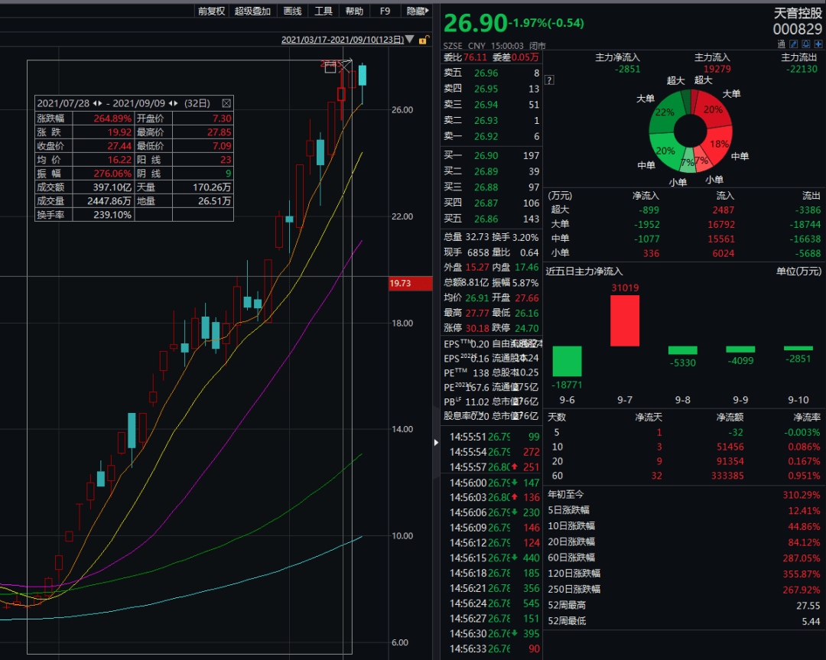Click the large price 26.90
This screenshot has width=826, height=660.
(x=475, y=23)
